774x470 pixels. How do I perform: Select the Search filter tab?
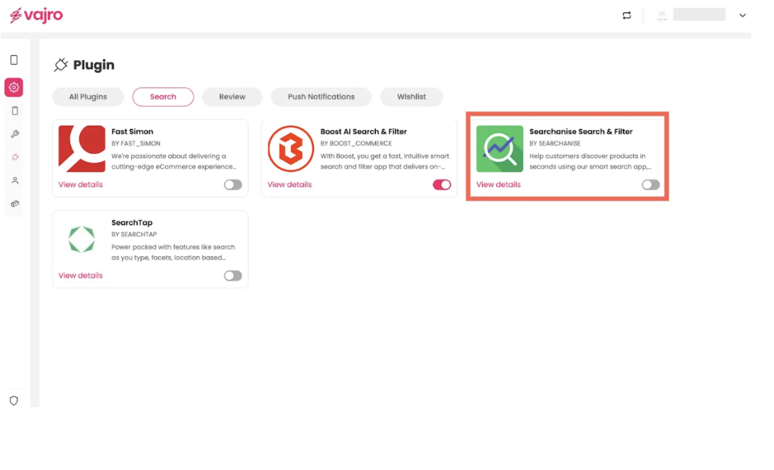[x=163, y=96]
